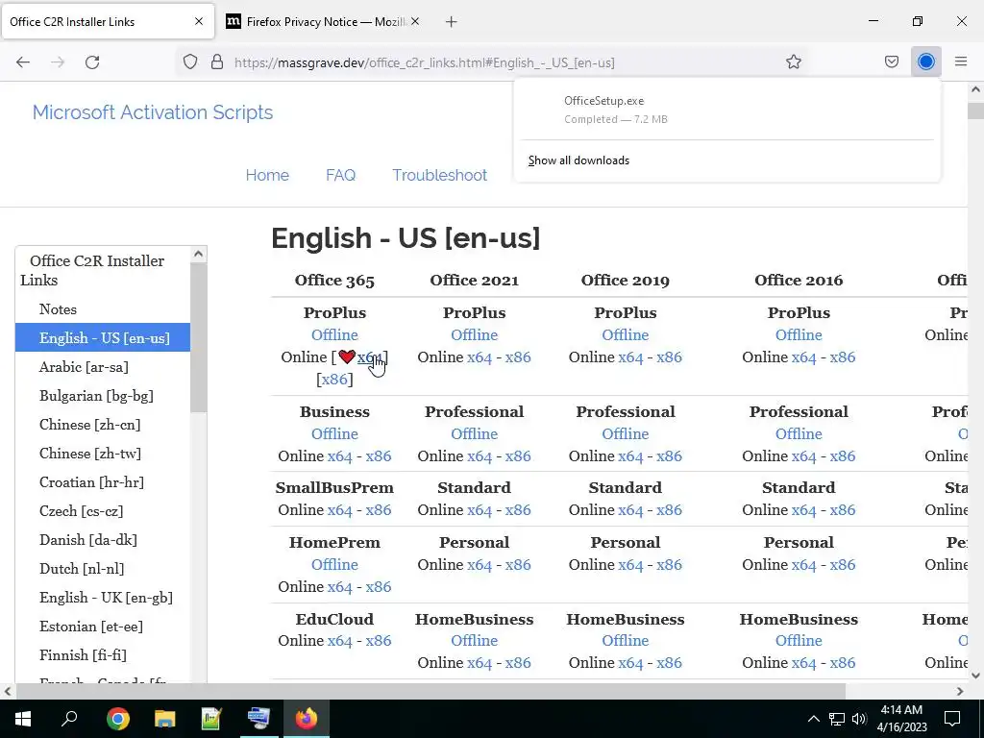The width and height of the screenshot is (984, 738).
Task: Switch to Firefox Privacy Notice tab
Action: 325,22
